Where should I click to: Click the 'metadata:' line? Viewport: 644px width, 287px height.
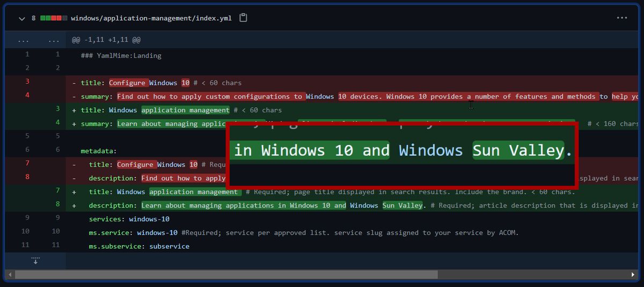click(99, 151)
